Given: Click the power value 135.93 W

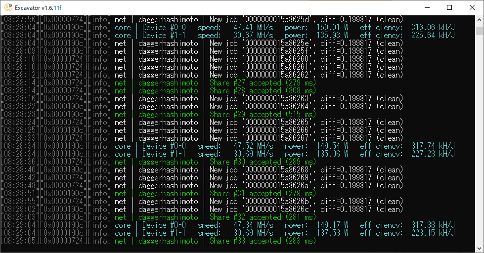Looking at the screenshot, I should coord(332,36).
